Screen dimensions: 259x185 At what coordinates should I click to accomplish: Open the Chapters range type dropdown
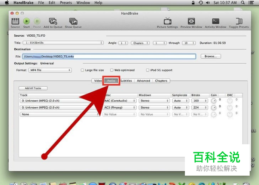[140, 43]
